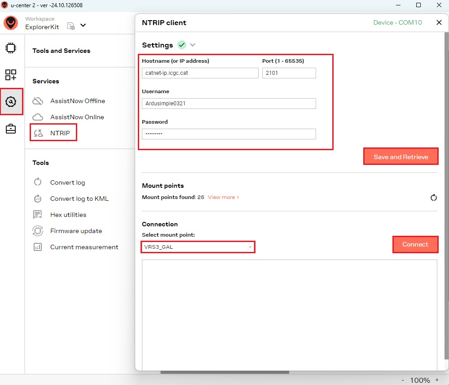Close the NTRIP client panel
Image resolution: width=449 pixels, height=385 pixels.
[x=439, y=22]
